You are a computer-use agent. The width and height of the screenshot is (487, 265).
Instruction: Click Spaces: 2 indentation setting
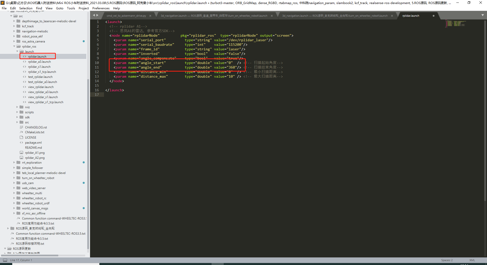tap(447, 260)
